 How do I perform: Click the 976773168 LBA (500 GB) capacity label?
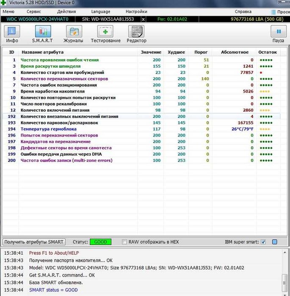click(257, 19)
